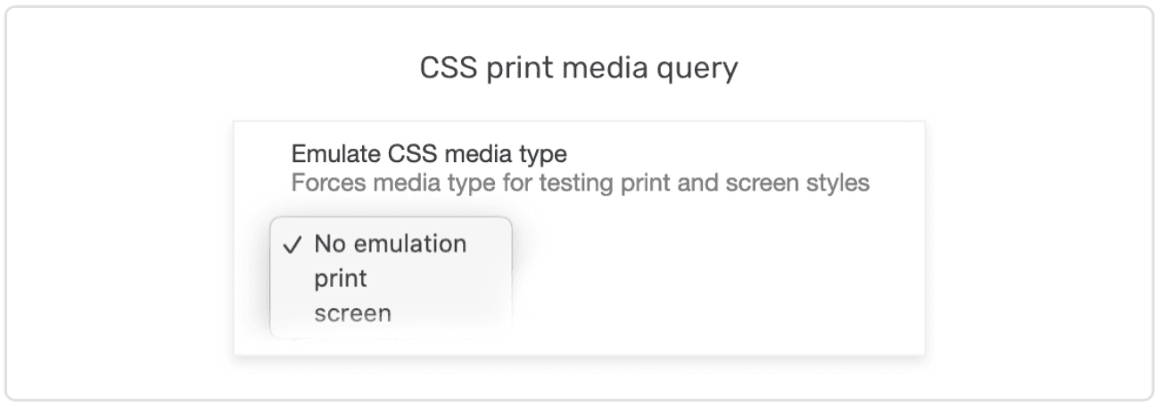Click the checkmark beside No emulation
Viewport: 1163px width, 408px height.
click(293, 245)
